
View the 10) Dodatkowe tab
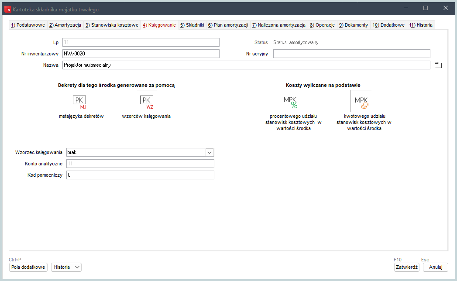pos(388,25)
